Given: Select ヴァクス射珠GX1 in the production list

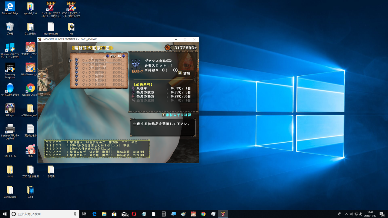Looking at the screenshot, I should 99,77.
